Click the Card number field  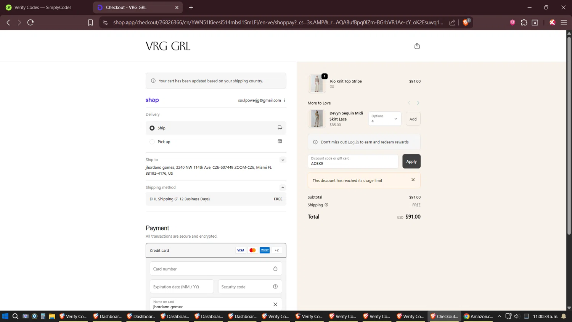[x=216, y=269]
